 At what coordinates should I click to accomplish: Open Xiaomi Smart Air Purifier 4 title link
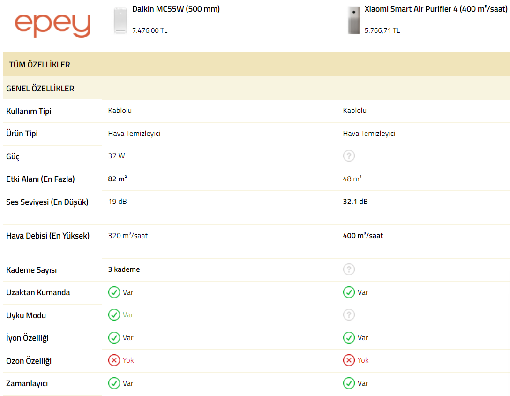pyautogui.click(x=436, y=9)
